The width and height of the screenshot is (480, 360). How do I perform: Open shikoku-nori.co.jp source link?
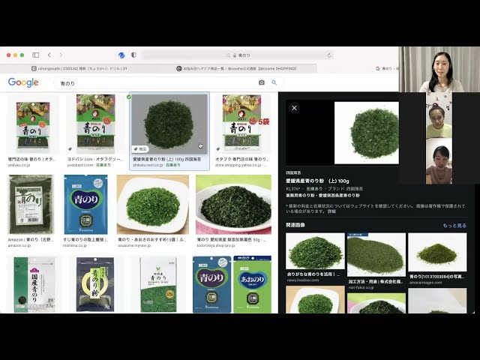[x=148, y=165]
